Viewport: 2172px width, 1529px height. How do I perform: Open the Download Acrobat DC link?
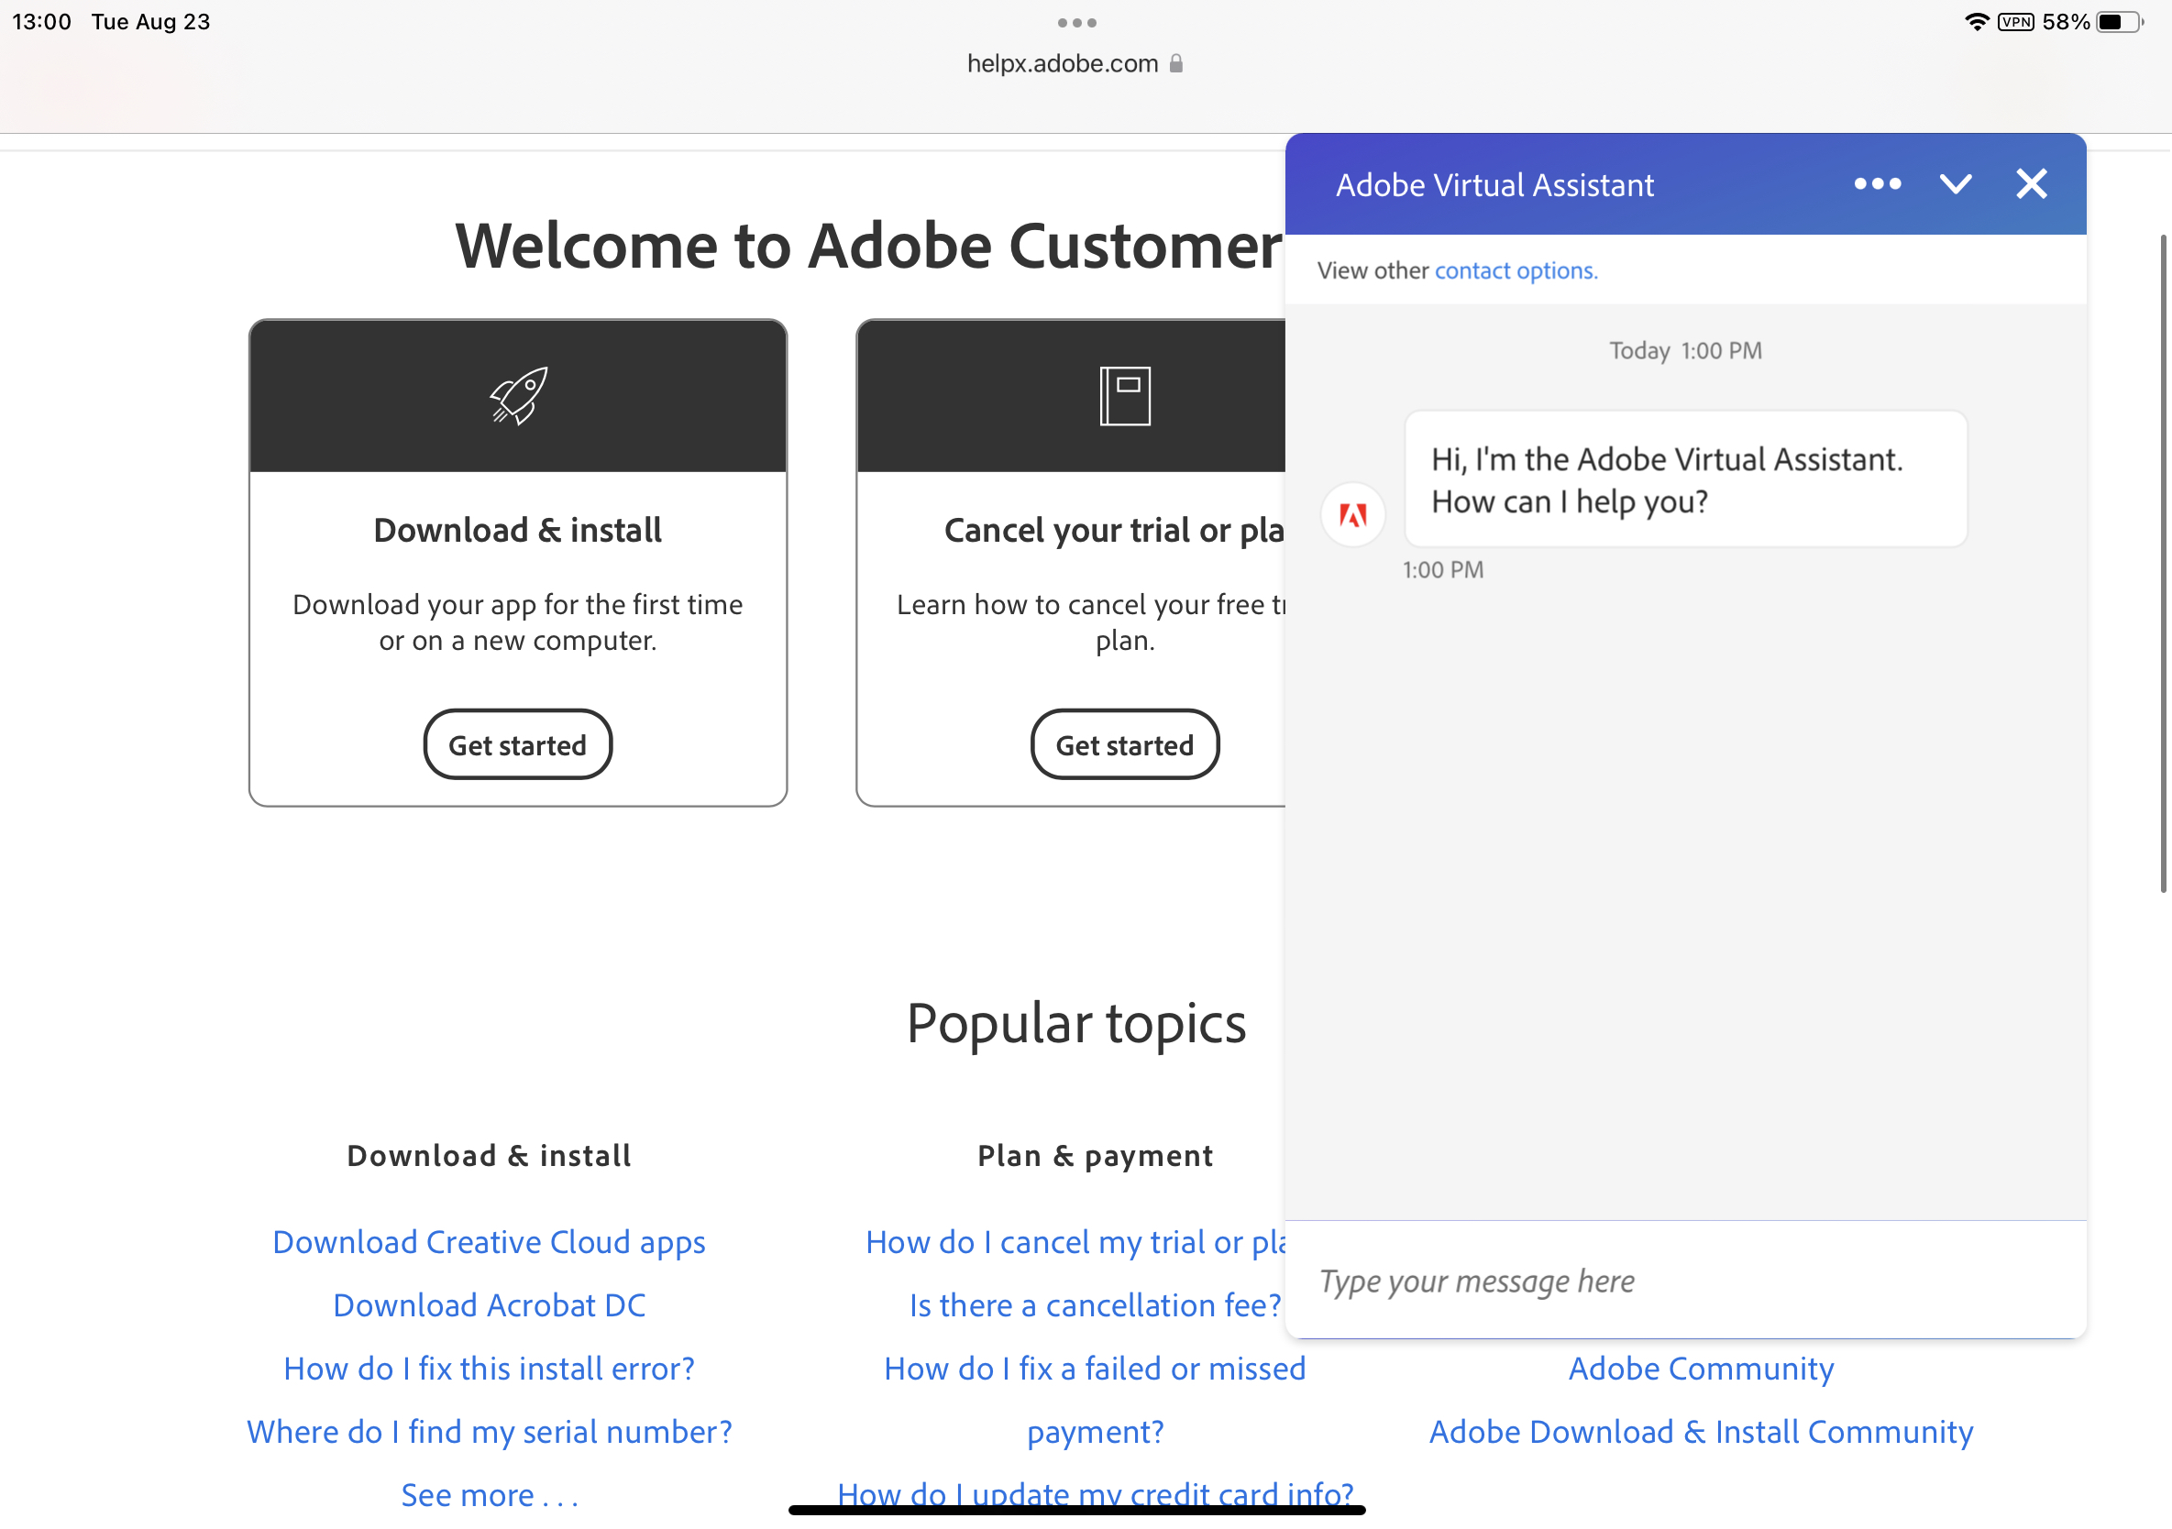click(488, 1305)
